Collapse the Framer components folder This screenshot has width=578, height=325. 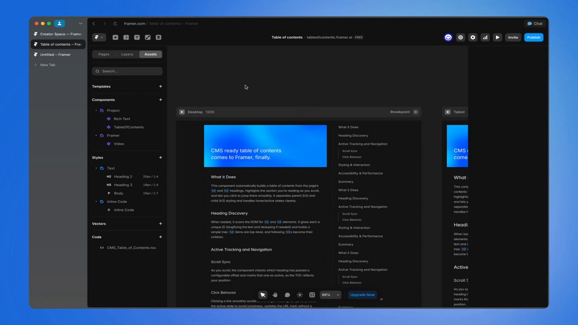pyautogui.click(x=96, y=135)
